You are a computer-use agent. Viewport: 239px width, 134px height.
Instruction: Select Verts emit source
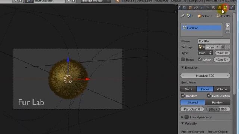point(189,89)
